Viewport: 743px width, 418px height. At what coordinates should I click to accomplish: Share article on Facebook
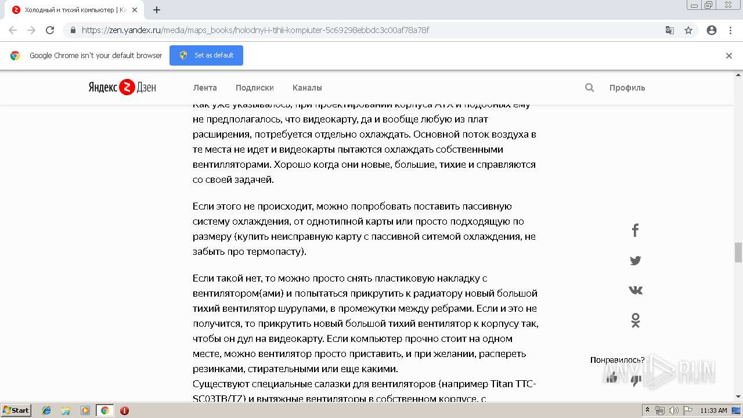635,230
